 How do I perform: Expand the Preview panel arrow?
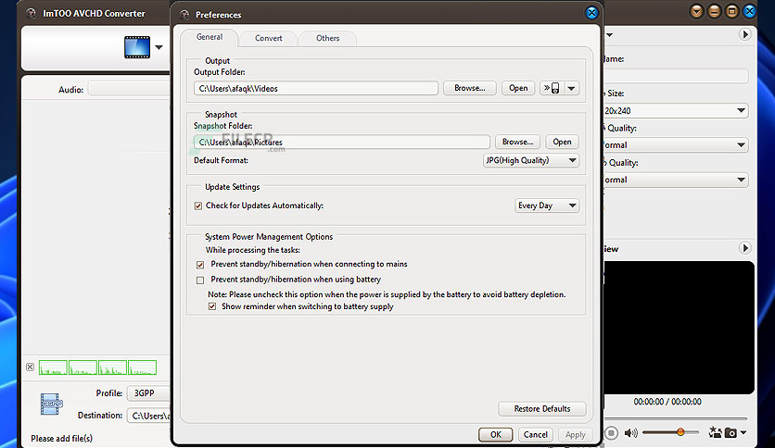tap(744, 248)
